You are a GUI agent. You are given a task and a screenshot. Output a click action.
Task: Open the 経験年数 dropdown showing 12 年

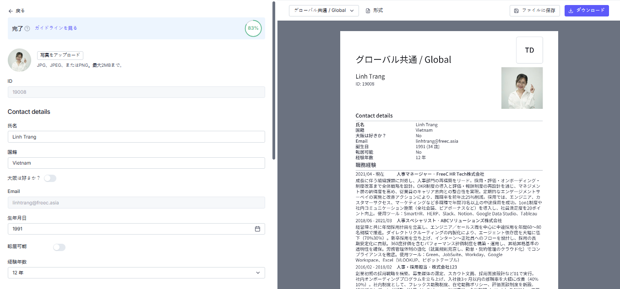point(136,273)
